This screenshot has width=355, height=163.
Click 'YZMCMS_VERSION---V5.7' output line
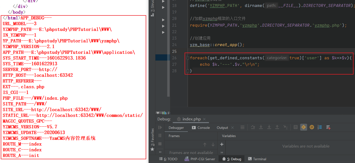coord(30,127)
